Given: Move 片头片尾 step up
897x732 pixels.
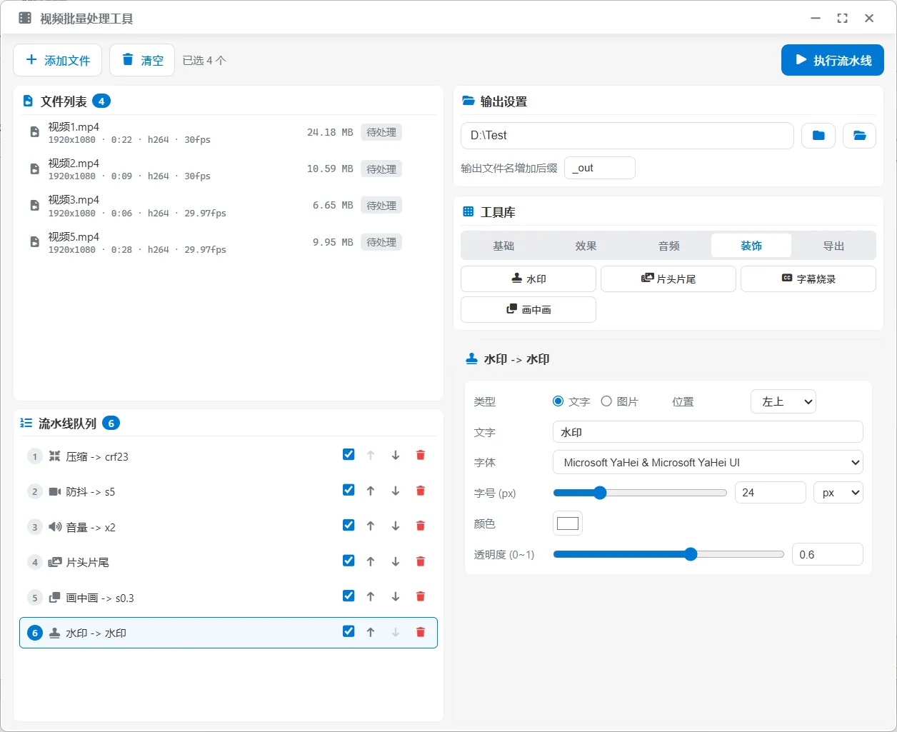Looking at the screenshot, I should (370, 561).
